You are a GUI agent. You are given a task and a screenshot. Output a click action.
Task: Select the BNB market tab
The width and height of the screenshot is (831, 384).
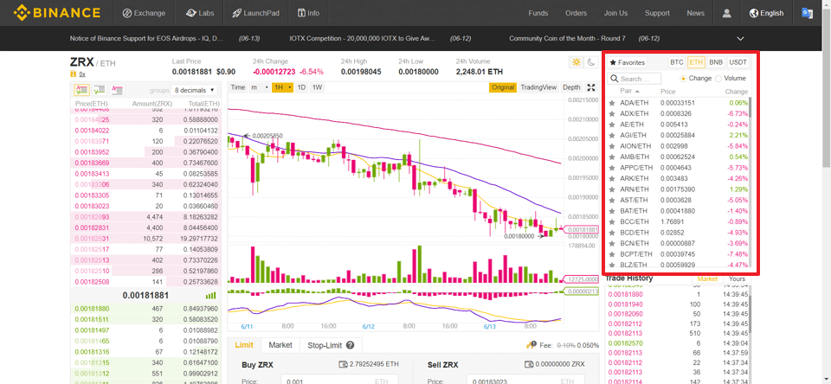[716, 62]
